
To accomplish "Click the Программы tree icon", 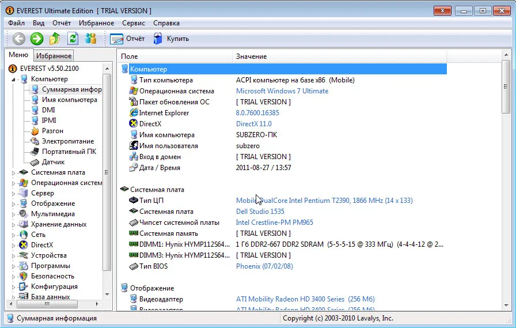I will pyautogui.click(x=24, y=266).
